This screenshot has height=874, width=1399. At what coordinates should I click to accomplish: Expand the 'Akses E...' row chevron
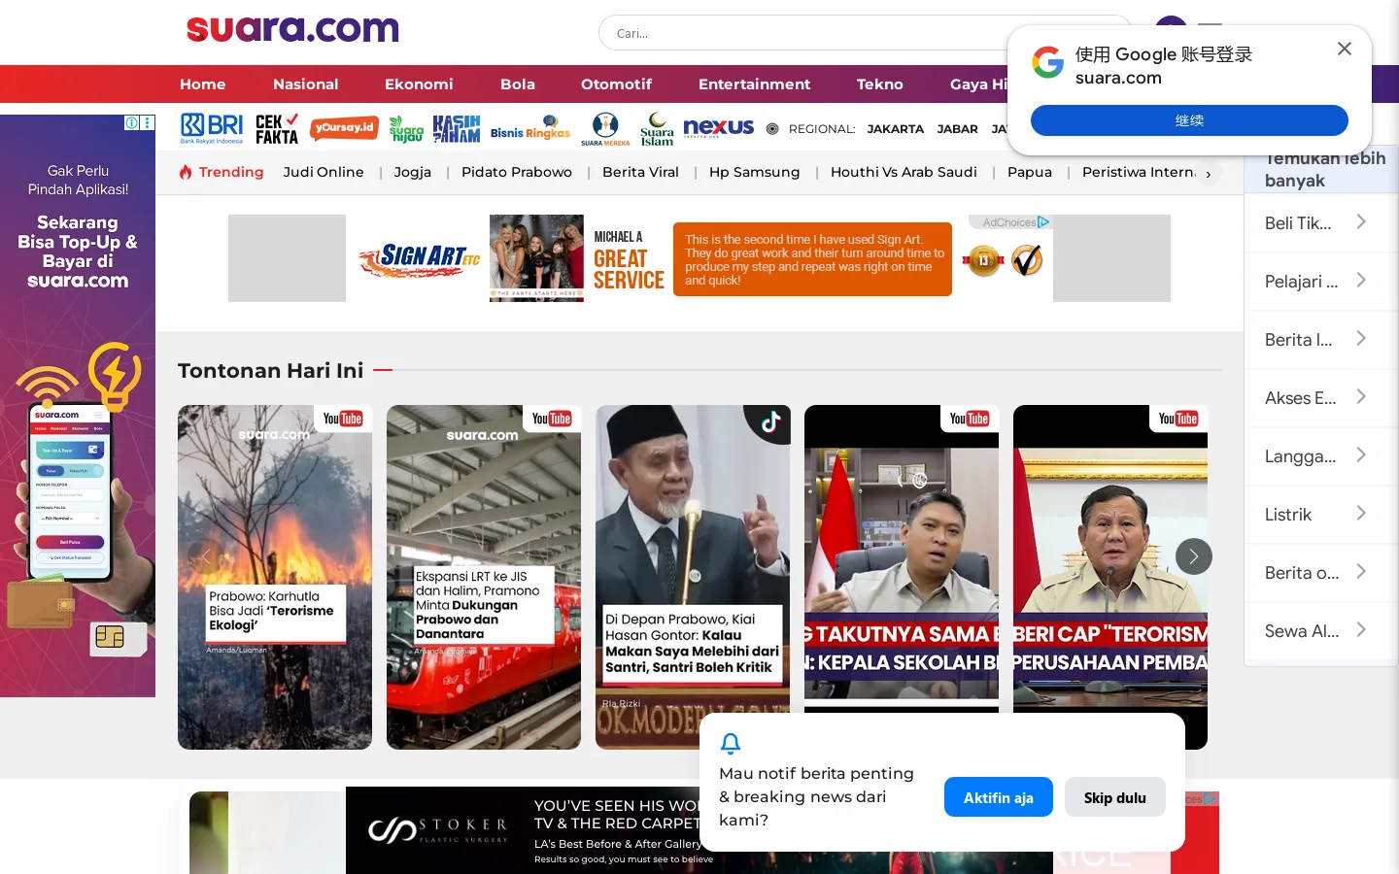point(1361,397)
